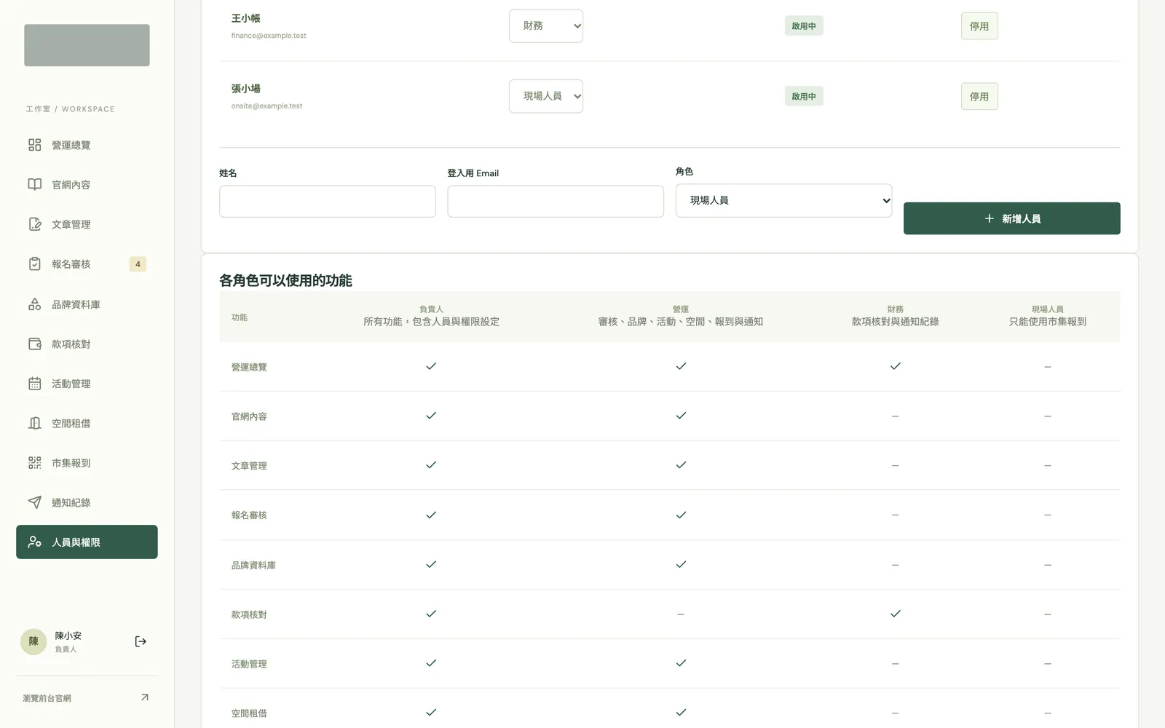The image size is (1165, 728).
Task: Click the 財務 checkmark in 款項核對 row
Action: (x=895, y=614)
